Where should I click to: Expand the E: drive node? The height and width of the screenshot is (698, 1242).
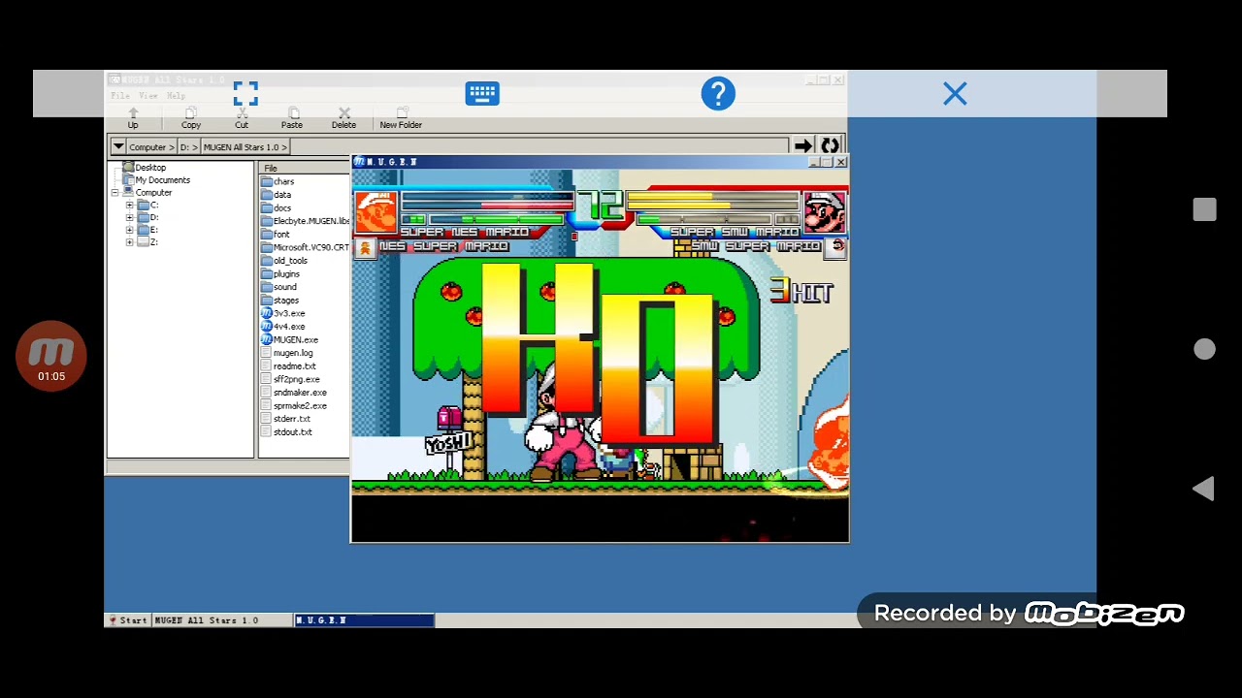[x=129, y=230]
